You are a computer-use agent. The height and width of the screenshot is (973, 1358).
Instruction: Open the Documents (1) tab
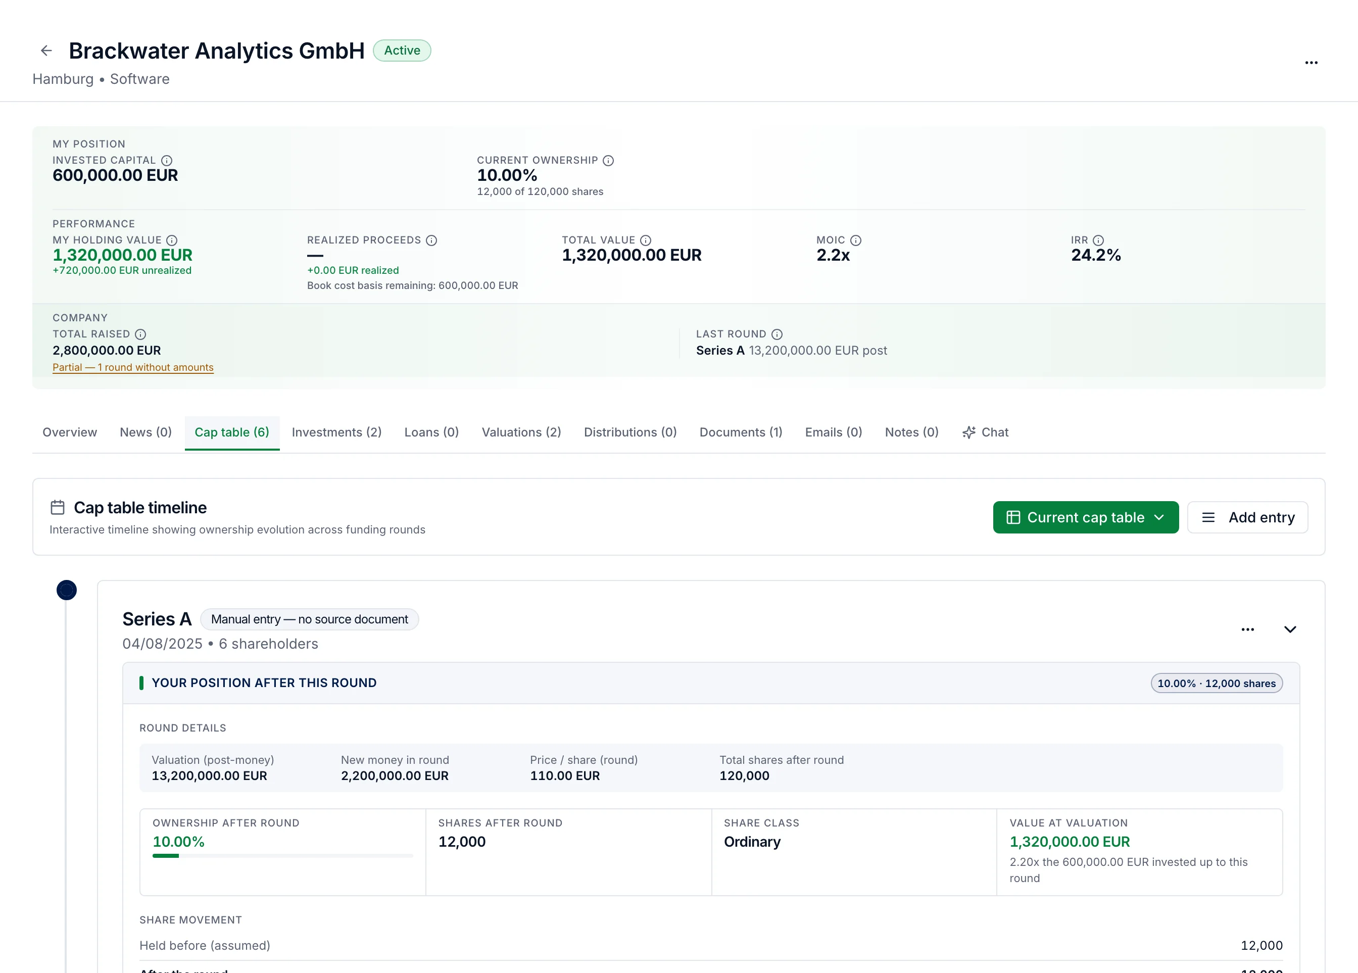[x=741, y=432]
